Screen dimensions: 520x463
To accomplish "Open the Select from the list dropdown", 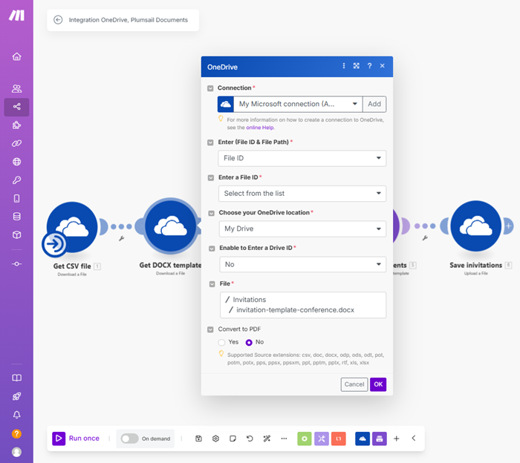I will click(x=302, y=194).
